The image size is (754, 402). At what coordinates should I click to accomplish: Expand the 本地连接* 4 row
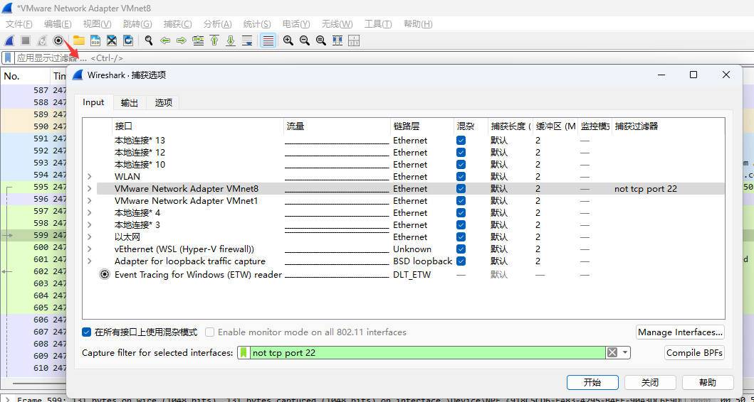coord(90,213)
